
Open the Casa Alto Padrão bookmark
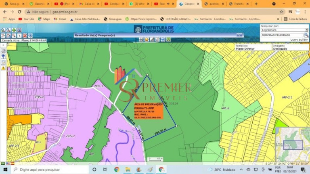[85, 19]
